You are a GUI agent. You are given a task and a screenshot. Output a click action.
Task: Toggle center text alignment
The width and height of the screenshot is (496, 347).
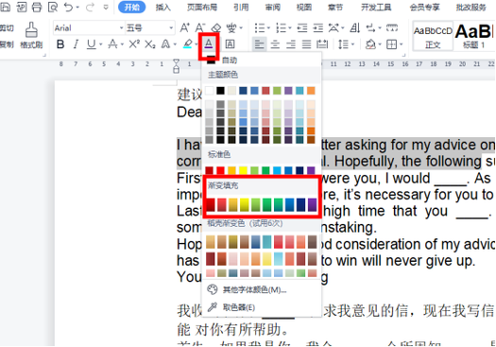click(x=275, y=44)
